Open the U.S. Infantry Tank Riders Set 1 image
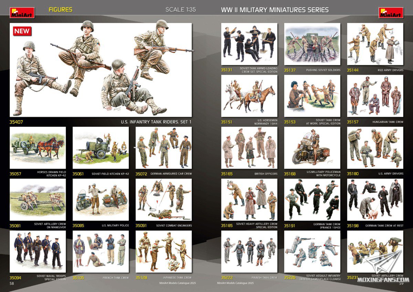The width and height of the screenshot is (413, 292). coord(101,70)
